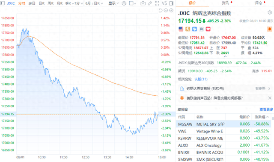Screen dimensions: 274x162
Task: Open the 美联储鸽声四起 topic link
Action: (x=214, y=98)
